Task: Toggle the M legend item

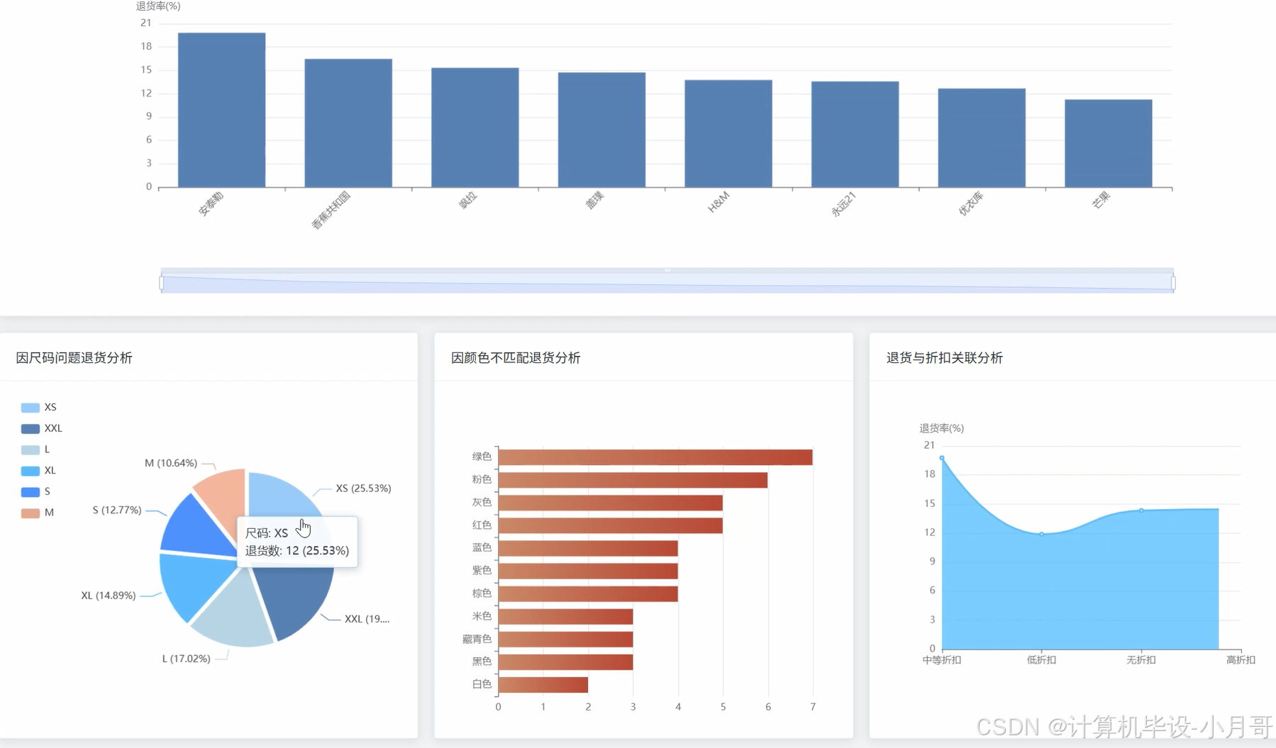Action: coord(38,513)
